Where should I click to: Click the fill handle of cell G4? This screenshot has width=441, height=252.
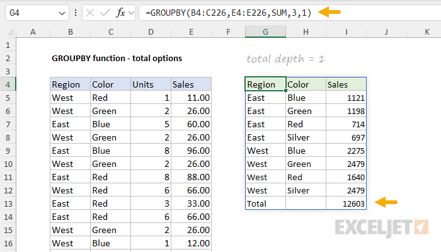point(286,91)
